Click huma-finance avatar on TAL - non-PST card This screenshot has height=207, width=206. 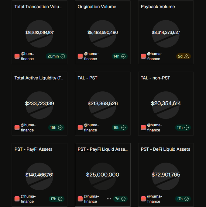tap(143, 128)
